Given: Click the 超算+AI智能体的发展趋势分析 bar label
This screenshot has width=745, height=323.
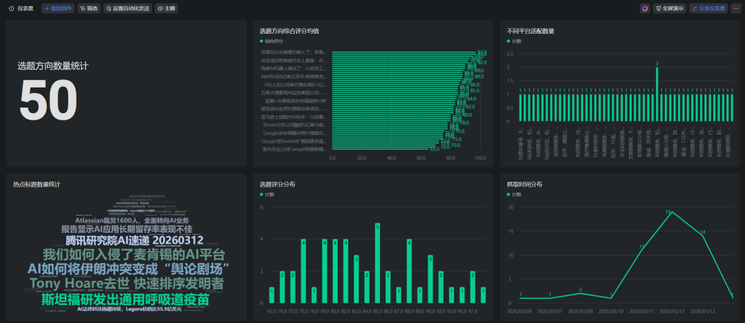Looking at the screenshot, I should pyautogui.click(x=297, y=101).
